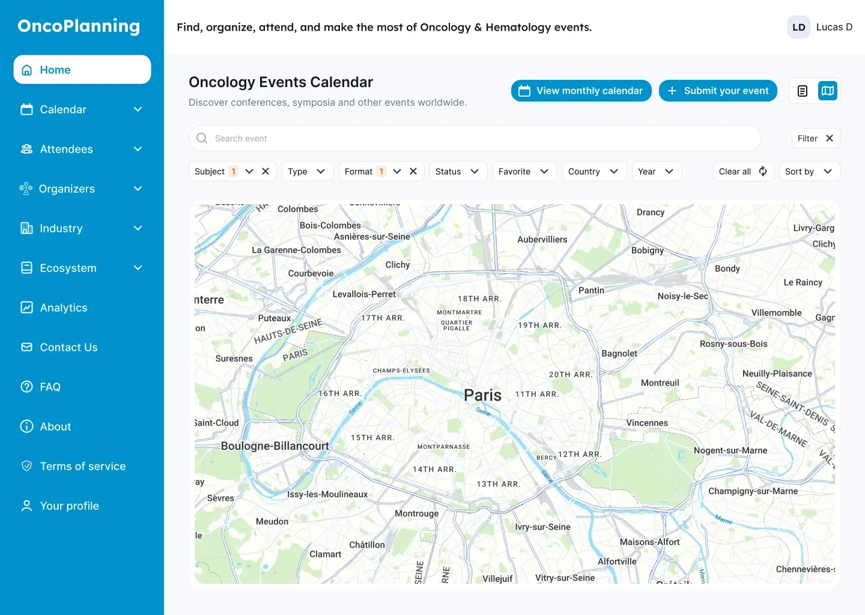This screenshot has width=865, height=615.
Task: Click the Industry building icon
Action: tap(26, 228)
